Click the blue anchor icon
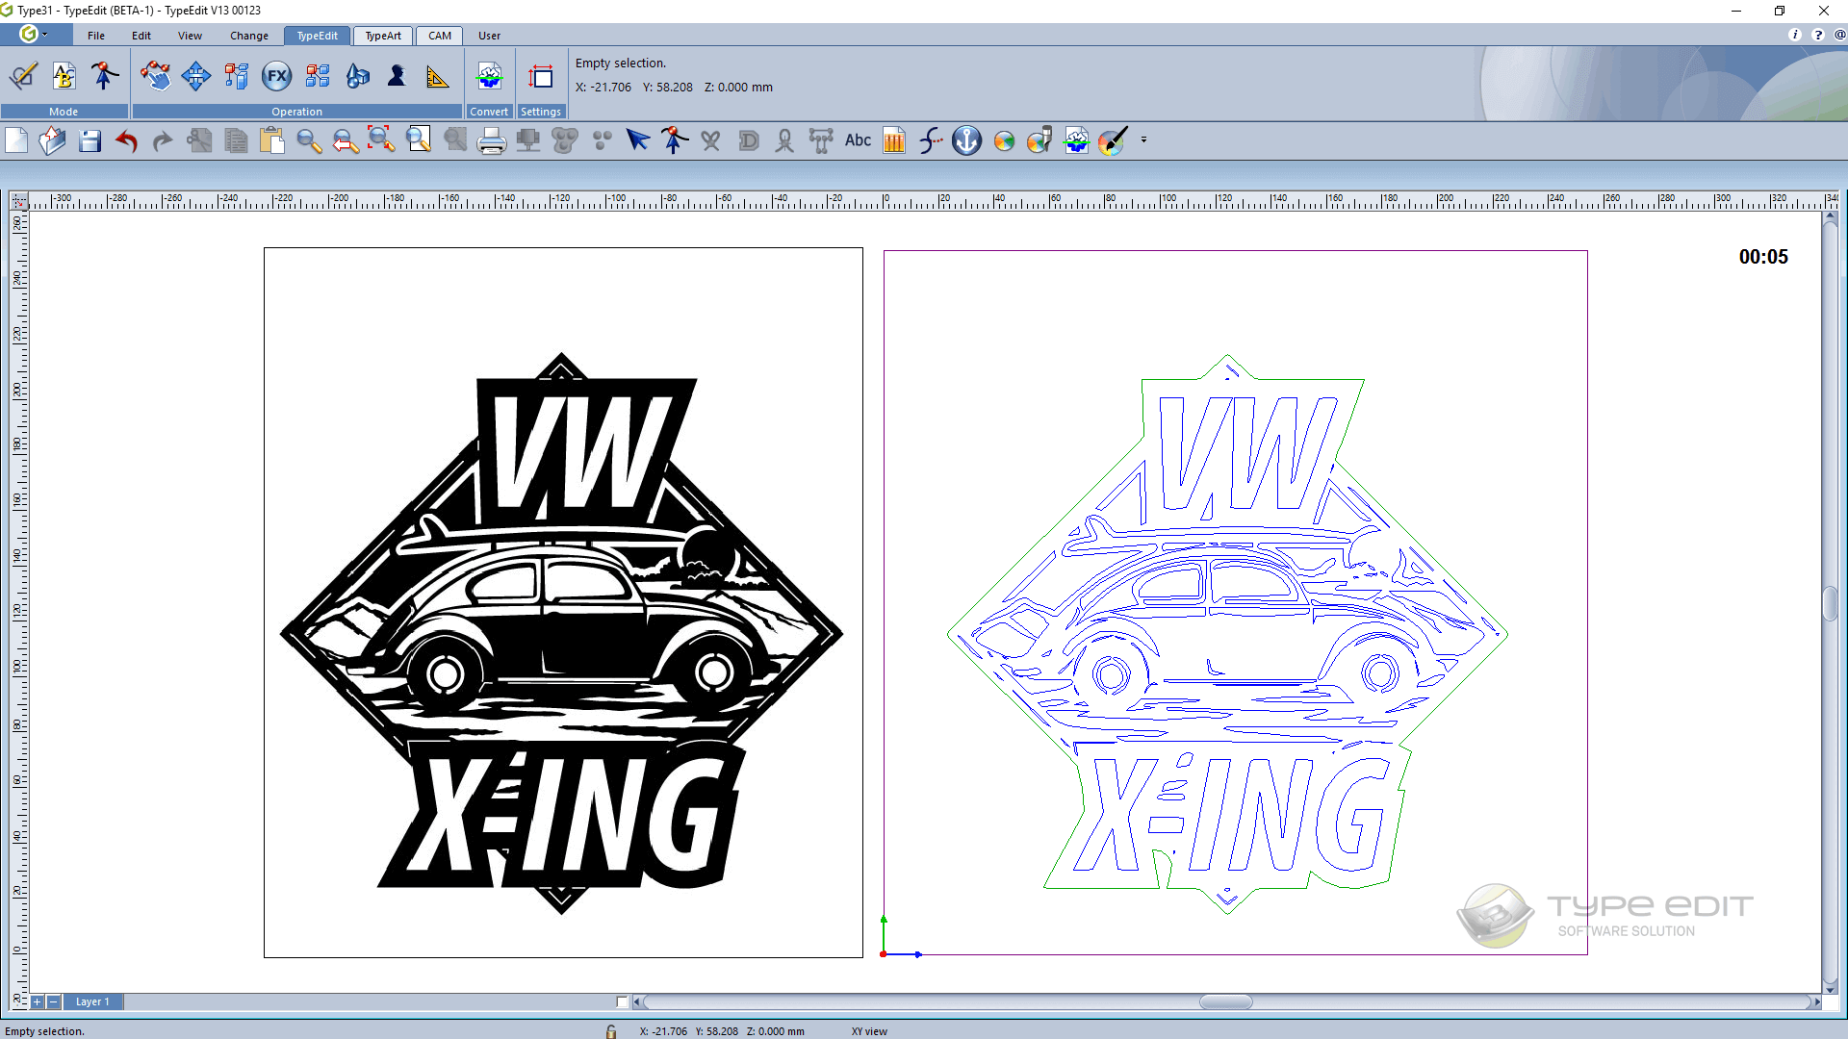Viewport: 1848px width, 1039px height. 966,140
